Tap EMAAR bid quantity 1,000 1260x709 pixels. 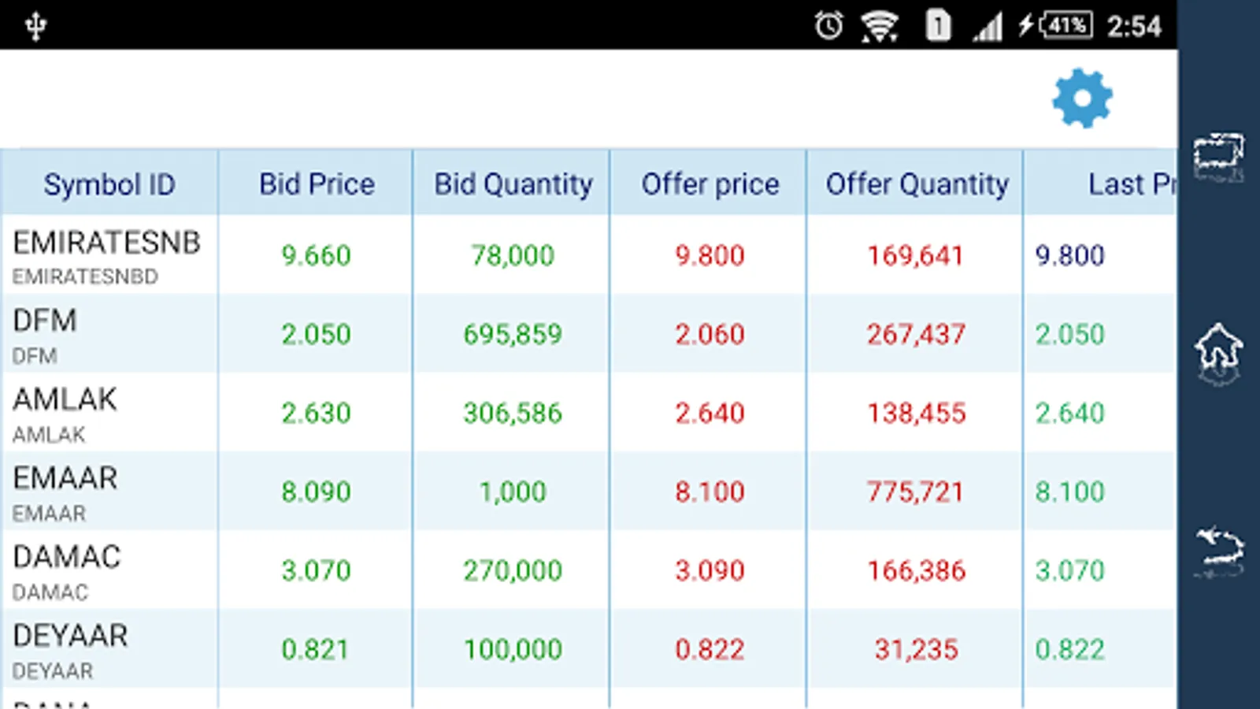click(513, 492)
